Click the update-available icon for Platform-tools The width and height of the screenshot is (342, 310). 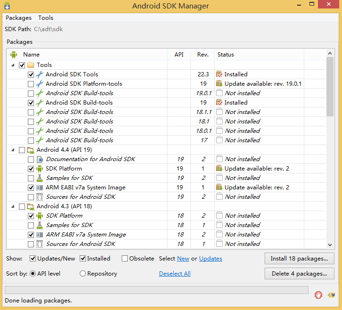(219, 84)
